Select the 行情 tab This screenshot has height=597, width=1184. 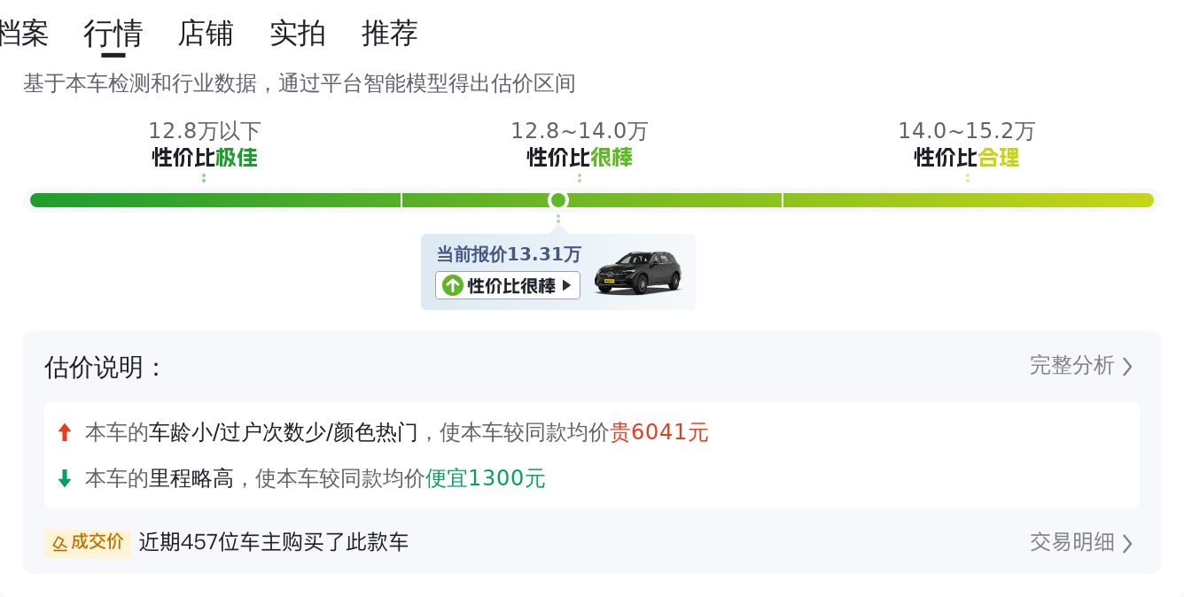pos(113,34)
